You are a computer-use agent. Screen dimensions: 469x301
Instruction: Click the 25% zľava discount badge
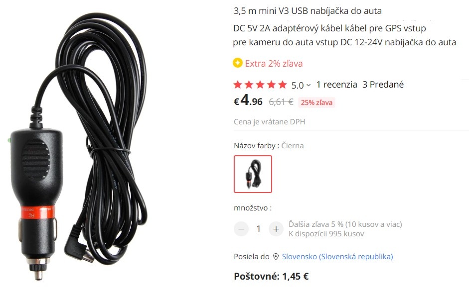pyautogui.click(x=316, y=102)
